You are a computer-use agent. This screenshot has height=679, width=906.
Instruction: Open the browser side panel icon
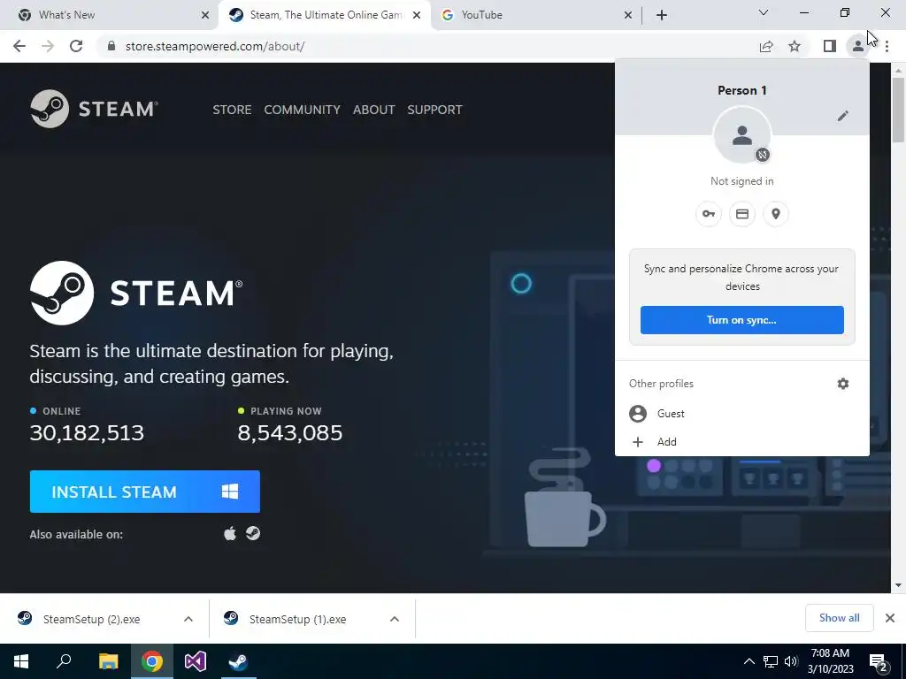(830, 46)
